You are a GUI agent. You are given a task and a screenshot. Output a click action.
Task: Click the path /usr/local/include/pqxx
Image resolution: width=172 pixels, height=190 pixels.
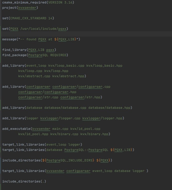pos(43,29)
